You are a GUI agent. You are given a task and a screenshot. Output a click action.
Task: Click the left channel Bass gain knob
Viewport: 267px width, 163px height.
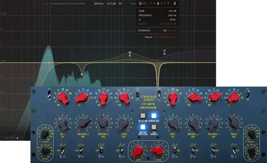63,124
